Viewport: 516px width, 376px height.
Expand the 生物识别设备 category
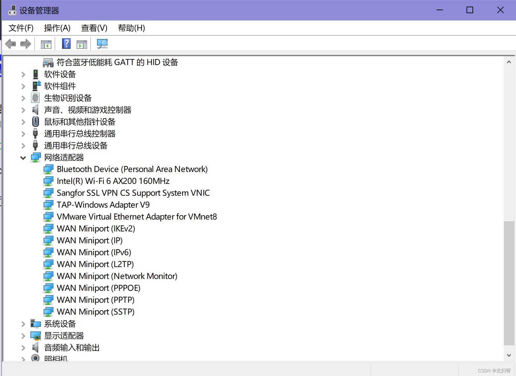(x=23, y=98)
